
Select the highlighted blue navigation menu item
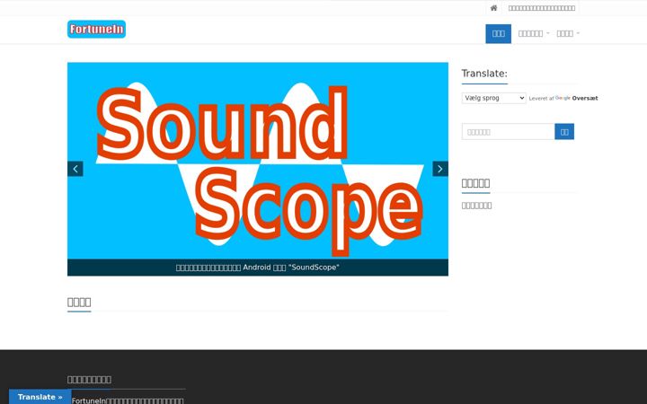(498, 33)
